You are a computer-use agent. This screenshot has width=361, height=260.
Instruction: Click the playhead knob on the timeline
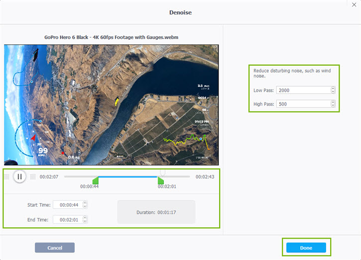pyautogui.click(x=162, y=172)
